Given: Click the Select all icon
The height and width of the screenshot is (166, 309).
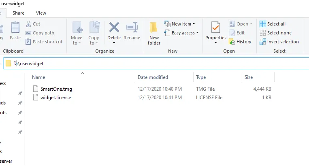Looking at the screenshot, I should pos(263,24).
